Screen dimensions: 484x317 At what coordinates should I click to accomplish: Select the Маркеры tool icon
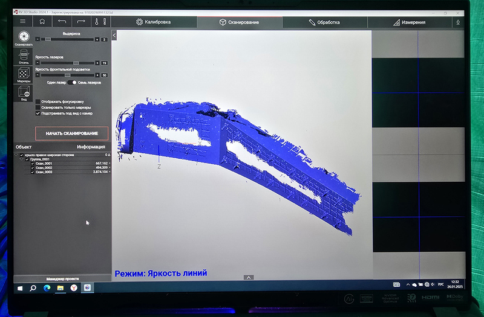[x=24, y=75]
